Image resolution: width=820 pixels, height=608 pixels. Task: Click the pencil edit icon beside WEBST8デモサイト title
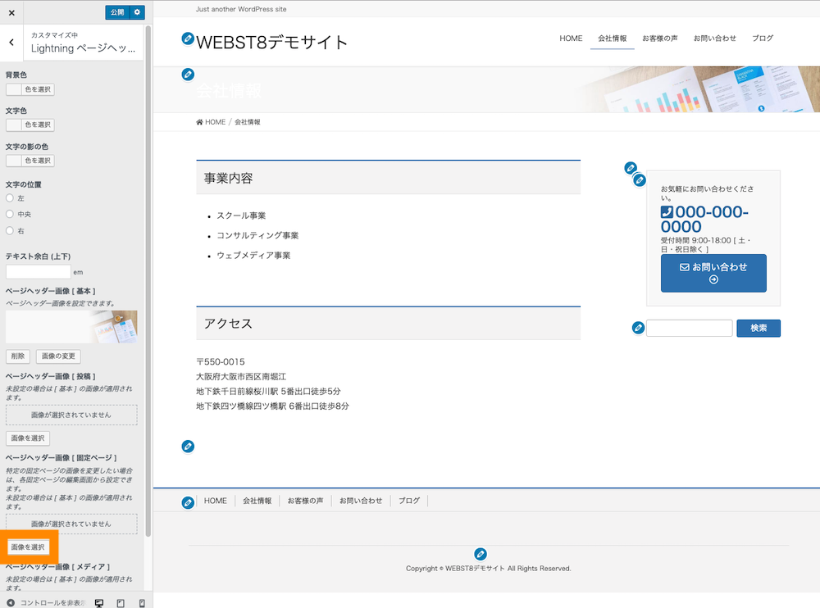(x=188, y=39)
